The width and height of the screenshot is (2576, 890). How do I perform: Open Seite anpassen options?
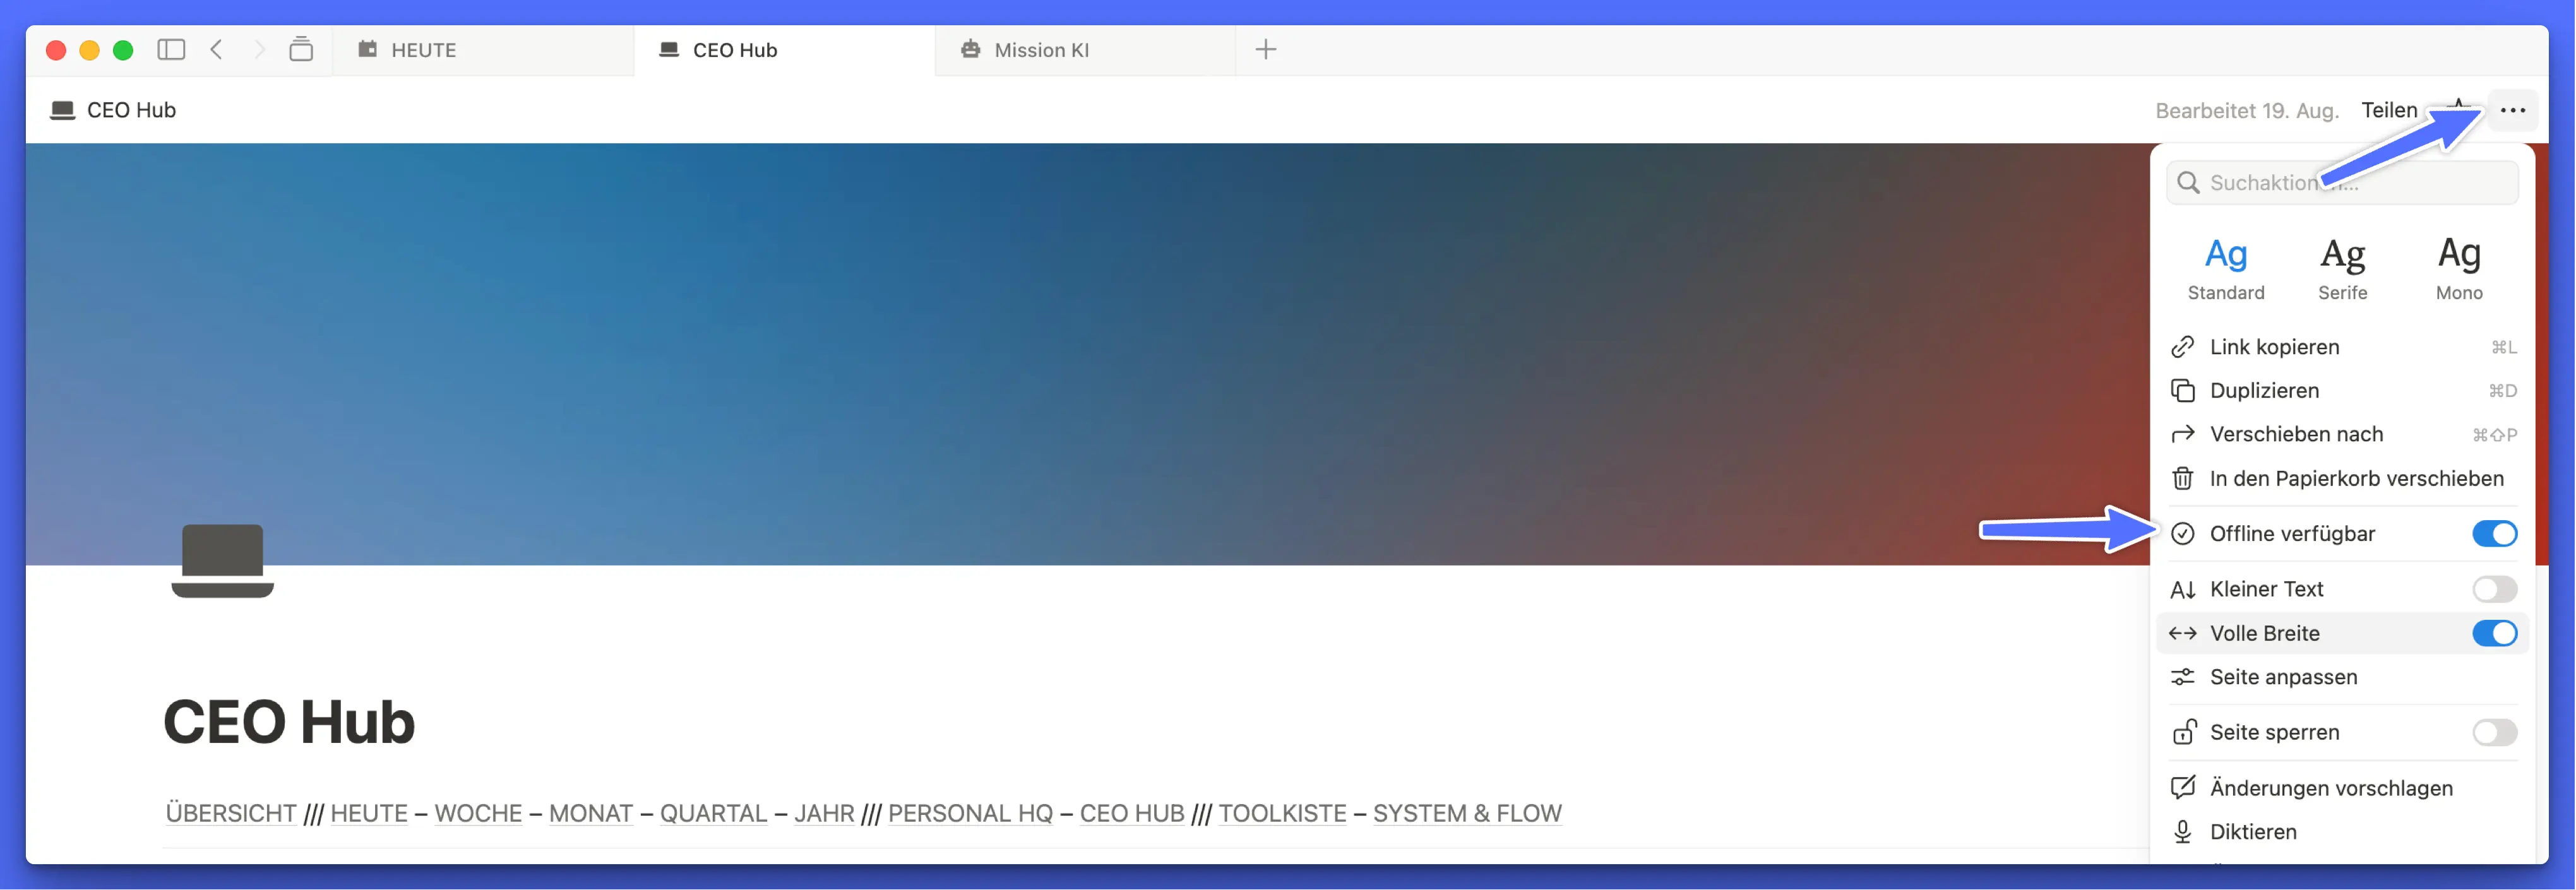click(x=2282, y=677)
